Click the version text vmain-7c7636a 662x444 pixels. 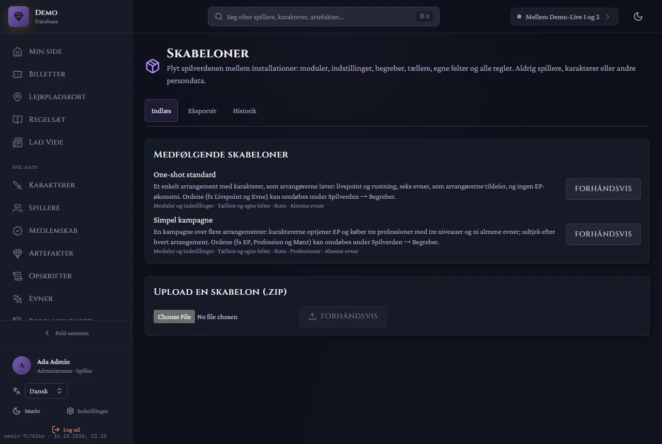[24, 436]
